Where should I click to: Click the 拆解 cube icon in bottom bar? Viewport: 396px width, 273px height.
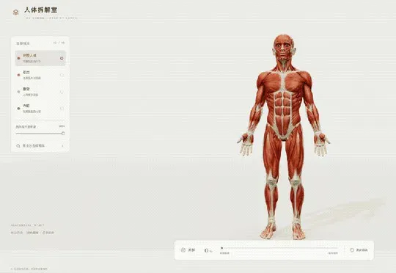(183, 250)
